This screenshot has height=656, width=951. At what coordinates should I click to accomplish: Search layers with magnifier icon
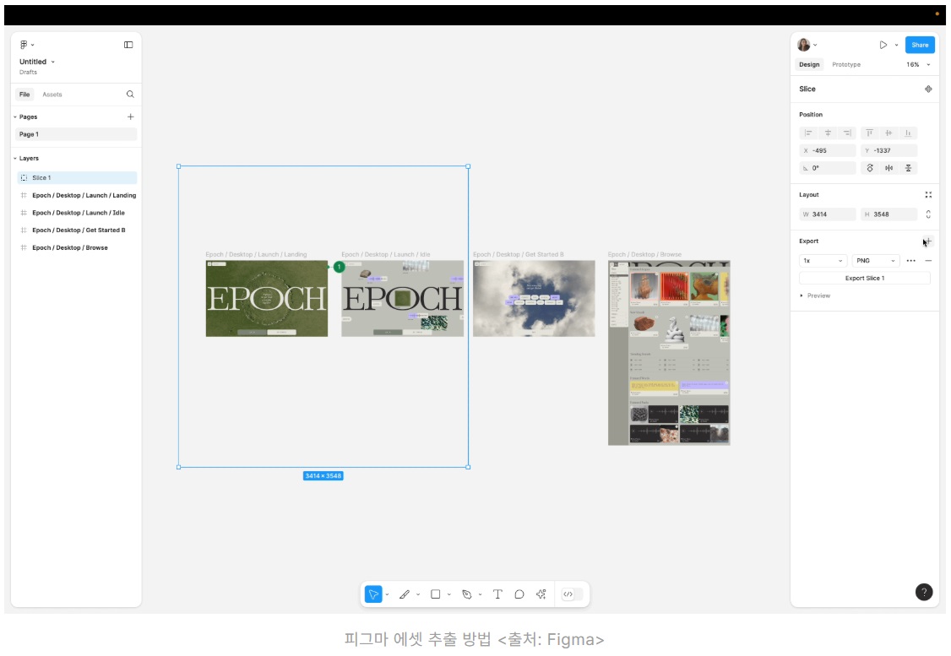coord(130,94)
